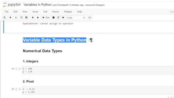Click the Numerical Data Types heading

click(42, 51)
